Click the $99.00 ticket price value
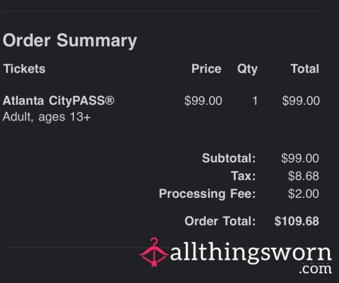 203,101
